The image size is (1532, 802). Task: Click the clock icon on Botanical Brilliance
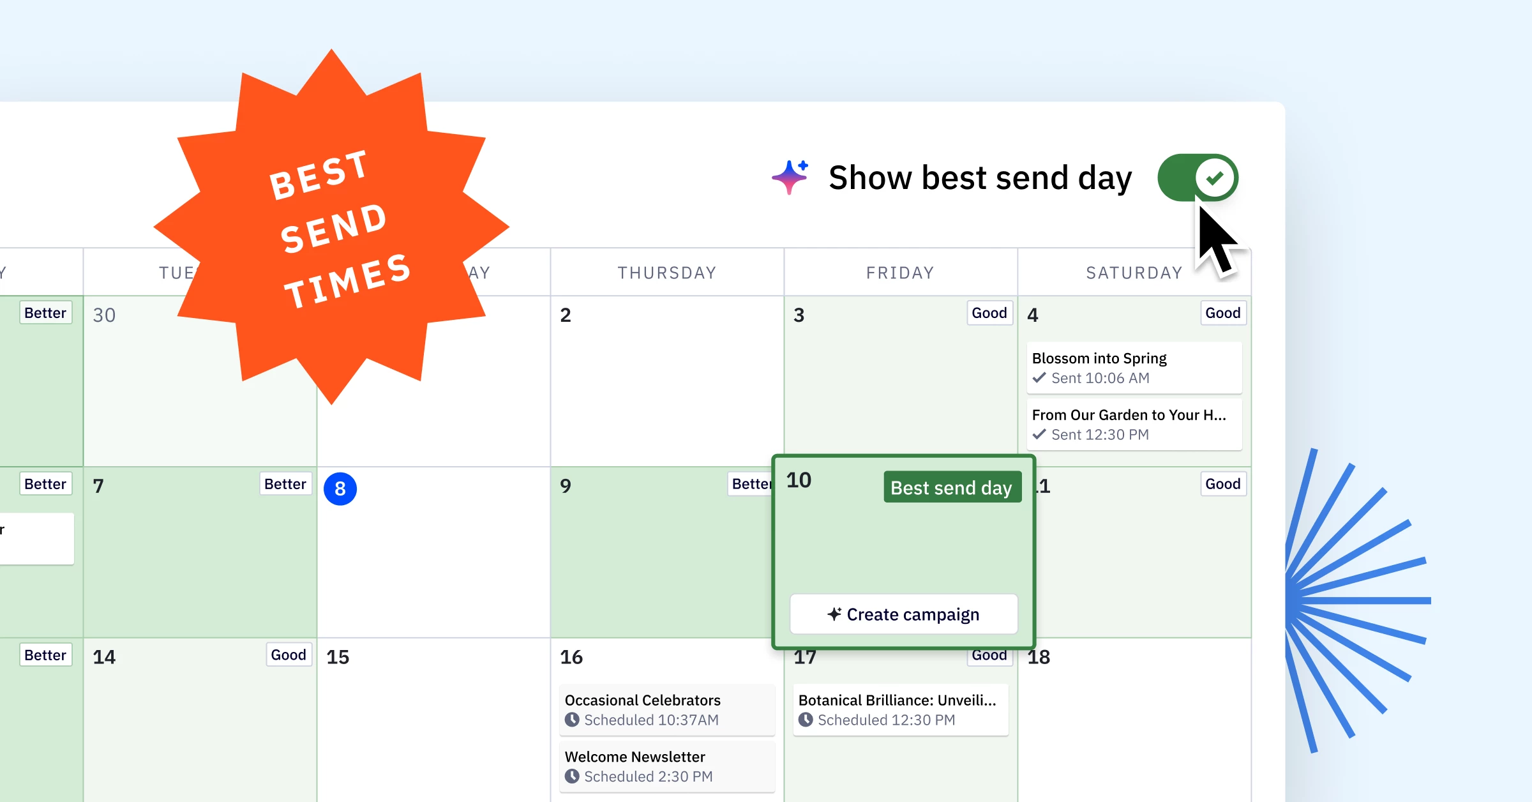pos(806,720)
